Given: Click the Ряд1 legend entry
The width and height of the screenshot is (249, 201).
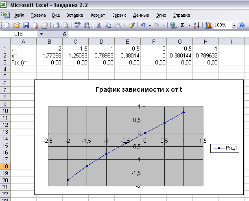Looking at the screenshot, I should [x=225, y=148].
